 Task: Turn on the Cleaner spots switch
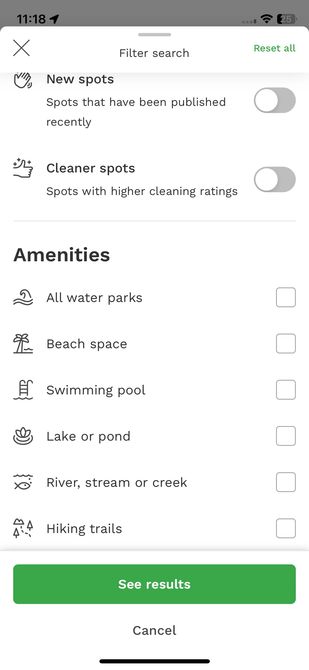point(275,180)
